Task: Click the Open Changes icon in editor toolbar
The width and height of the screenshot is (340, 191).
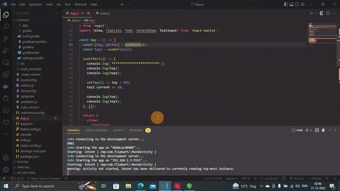Action: pyautogui.click(x=321, y=13)
